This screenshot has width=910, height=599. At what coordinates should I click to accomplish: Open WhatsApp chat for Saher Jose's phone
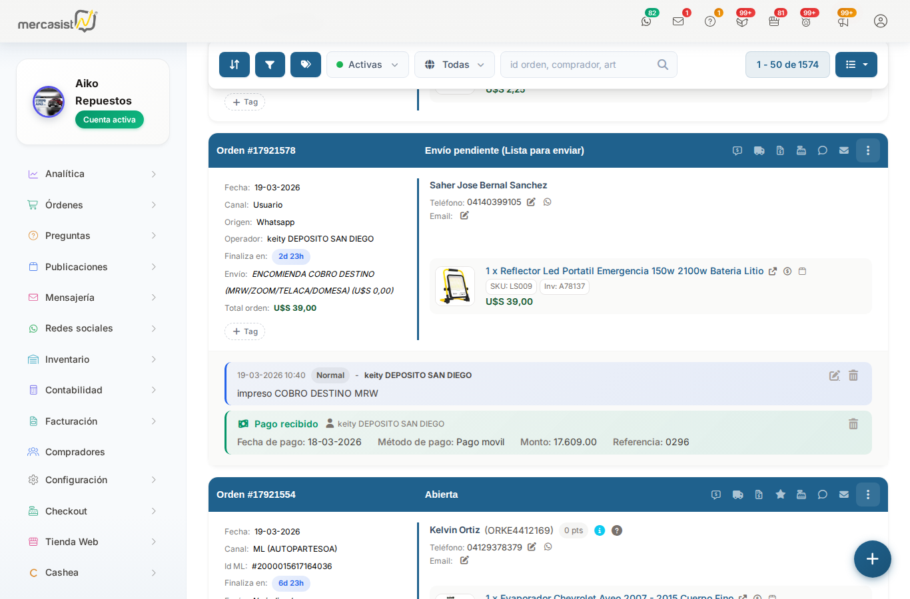[x=547, y=202]
